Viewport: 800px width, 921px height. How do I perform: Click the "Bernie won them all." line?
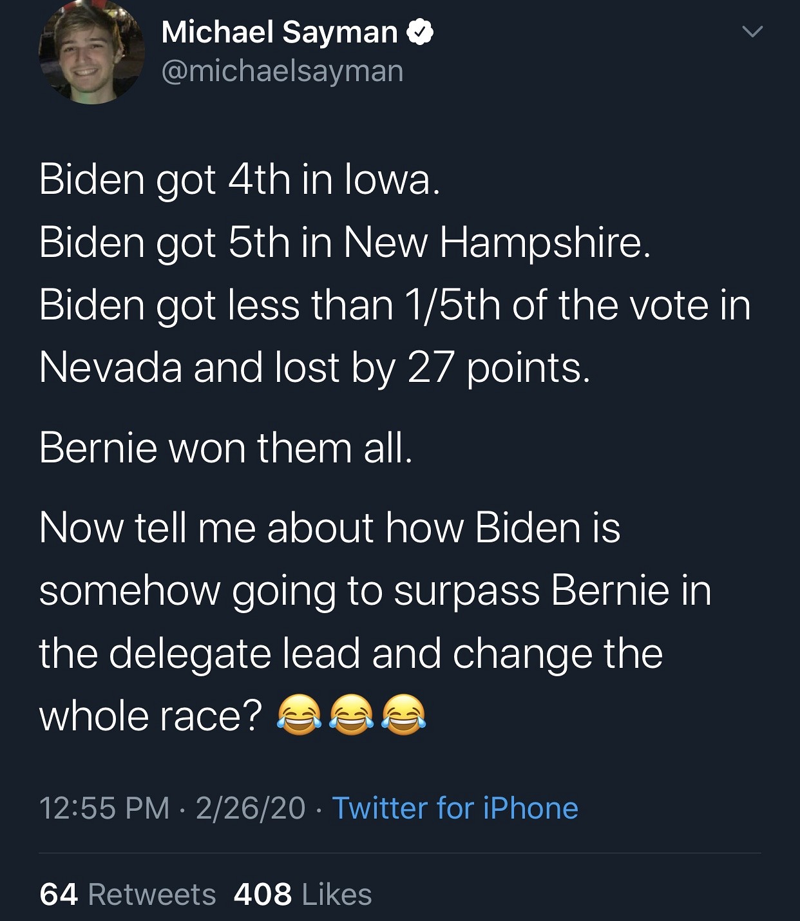(x=225, y=447)
